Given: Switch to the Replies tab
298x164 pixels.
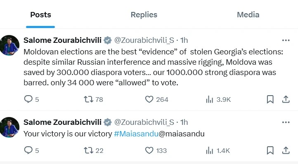Looking at the screenshot, I should pos(144,14).
